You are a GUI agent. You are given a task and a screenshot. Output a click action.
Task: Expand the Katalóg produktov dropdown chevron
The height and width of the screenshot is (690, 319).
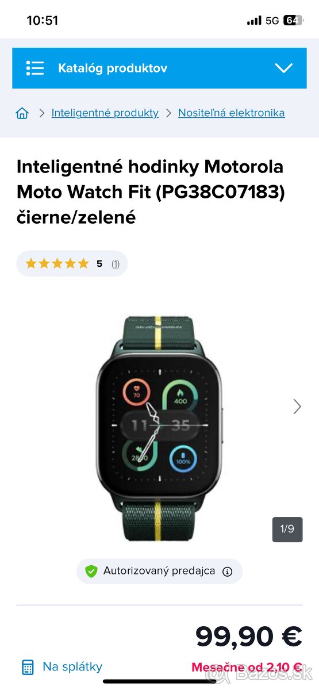pyautogui.click(x=284, y=68)
